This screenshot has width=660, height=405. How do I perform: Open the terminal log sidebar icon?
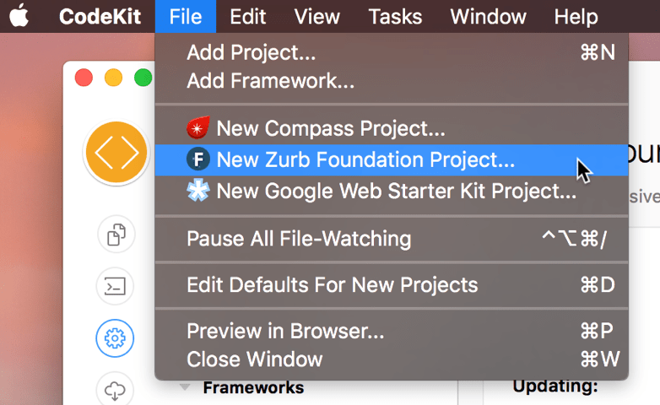point(116,286)
